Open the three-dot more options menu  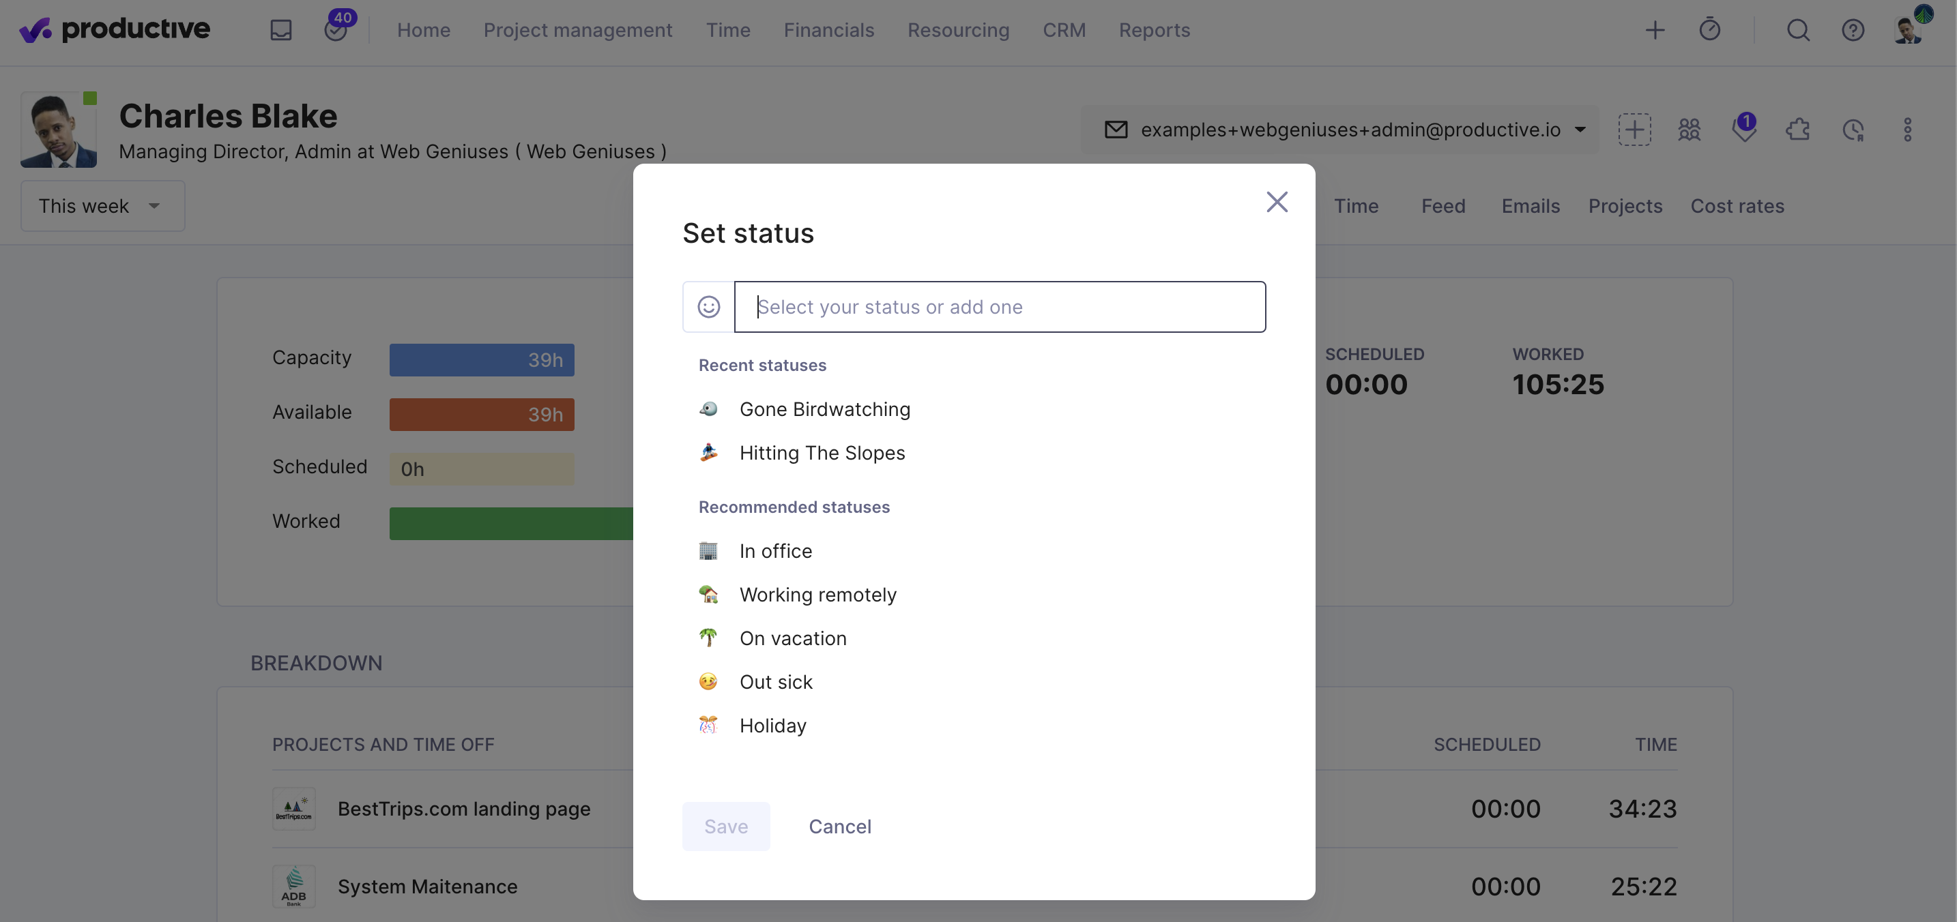click(1907, 130)
